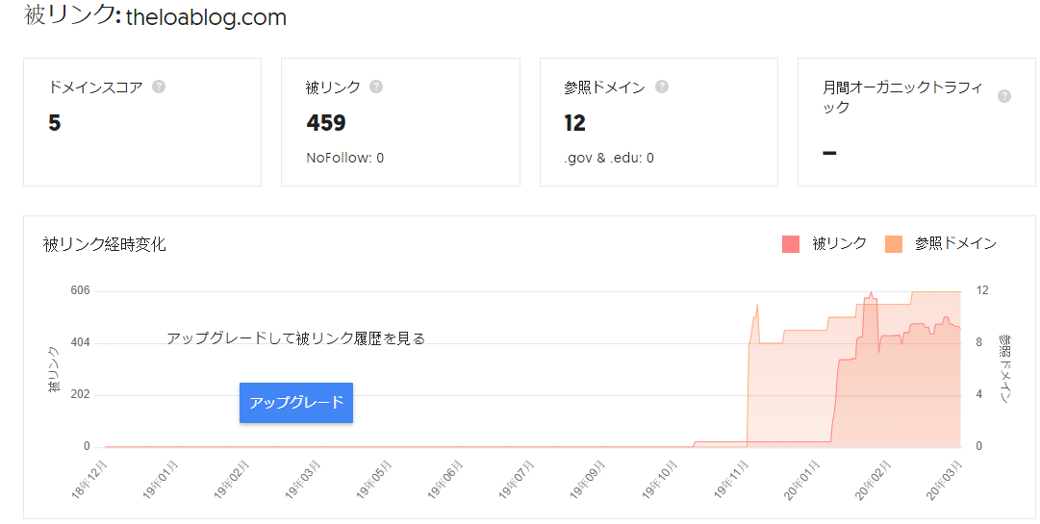
Task: Click the 19年06月 x-axis label
Action: (445, 480)
